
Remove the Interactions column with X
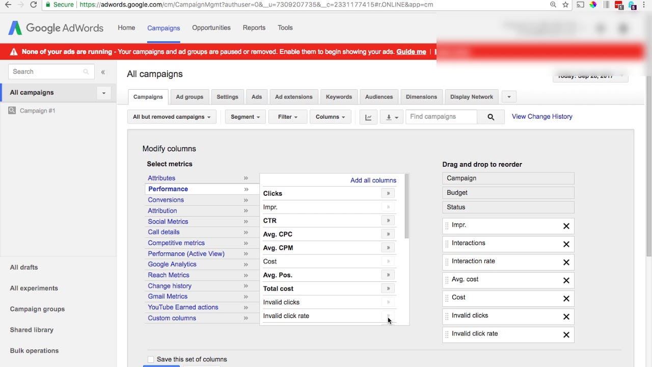point(566,244)
